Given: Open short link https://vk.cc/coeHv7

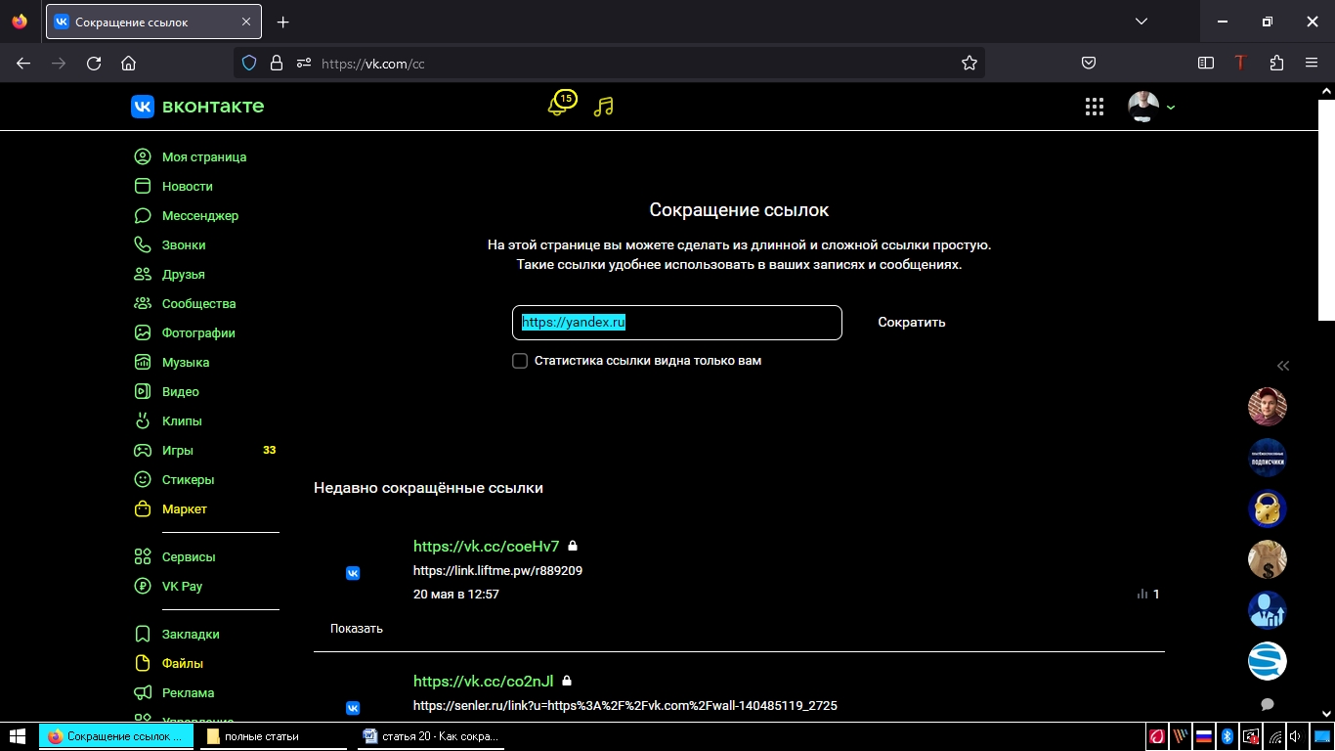Looking at the screenshot, I should 487,546.
